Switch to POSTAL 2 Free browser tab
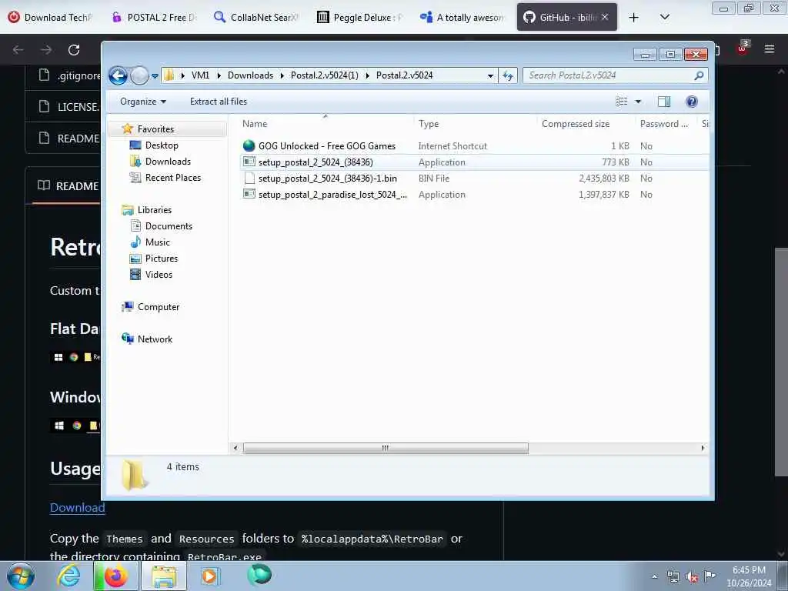 click(x=155, y=17)
